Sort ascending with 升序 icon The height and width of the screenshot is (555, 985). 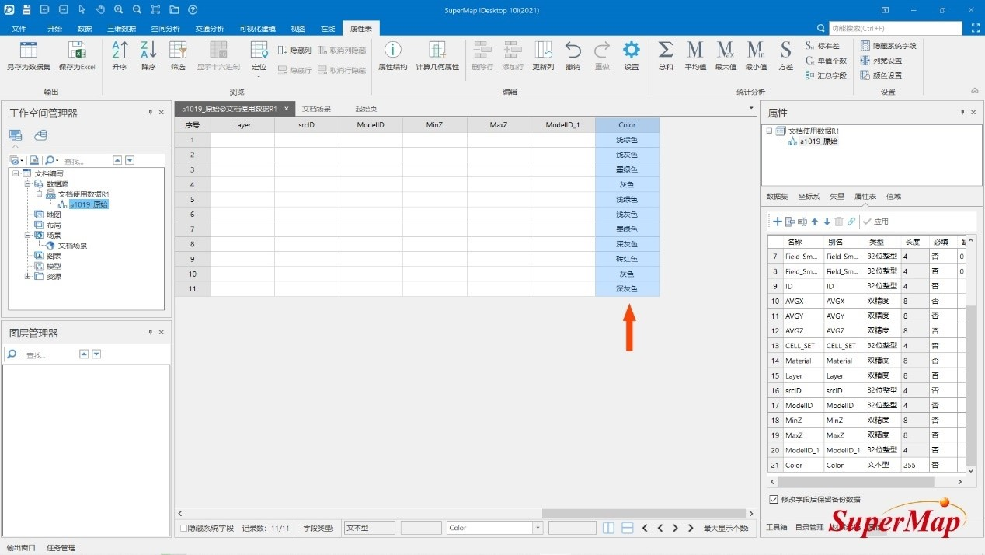[x=120, y=51]
